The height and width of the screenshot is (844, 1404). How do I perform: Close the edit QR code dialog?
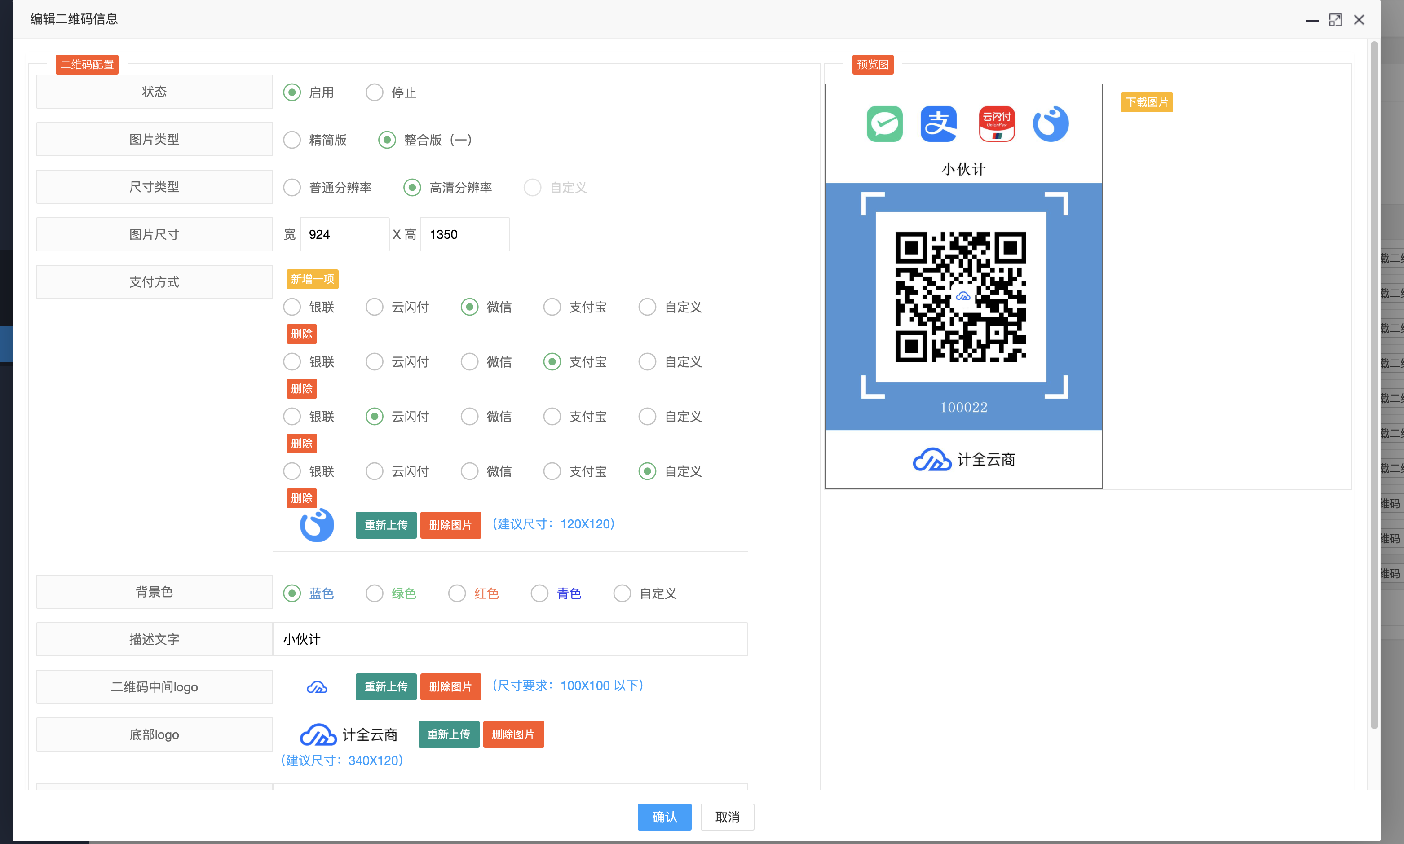coord(1359,20)
